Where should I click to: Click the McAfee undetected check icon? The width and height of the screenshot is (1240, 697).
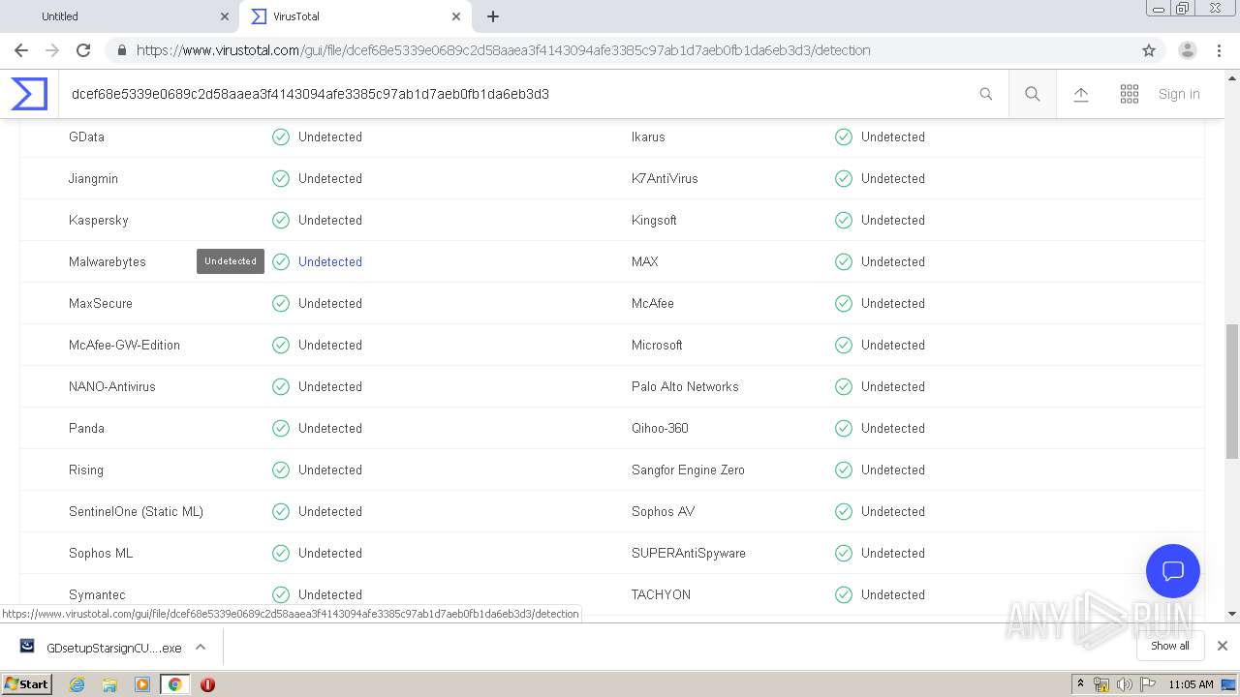click(x=844, y=303)
